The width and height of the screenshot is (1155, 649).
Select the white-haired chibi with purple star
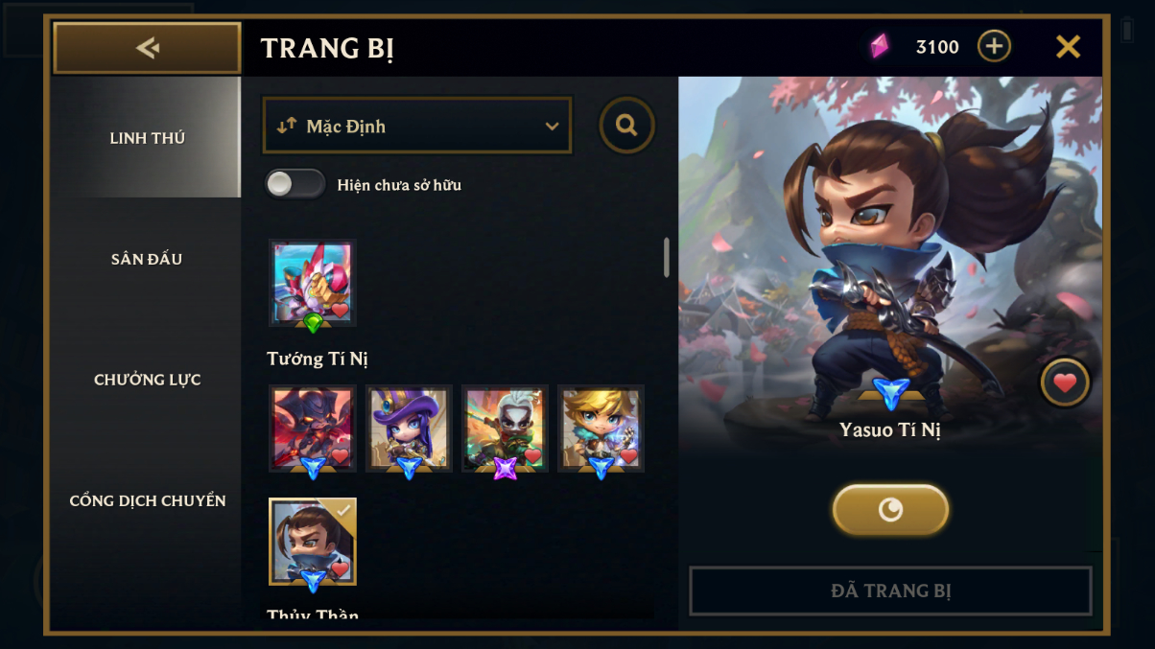pos(505,429)
